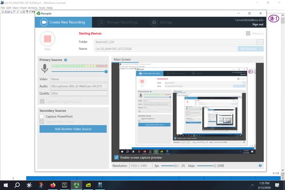285x190 pixels.
Task: Toggle Enable screen capture preview checkbox
Action: [116, 158]
